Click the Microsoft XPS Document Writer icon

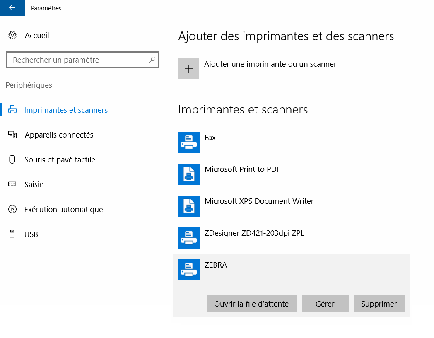189,206
